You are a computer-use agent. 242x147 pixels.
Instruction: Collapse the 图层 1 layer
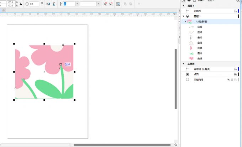point(183,16)
